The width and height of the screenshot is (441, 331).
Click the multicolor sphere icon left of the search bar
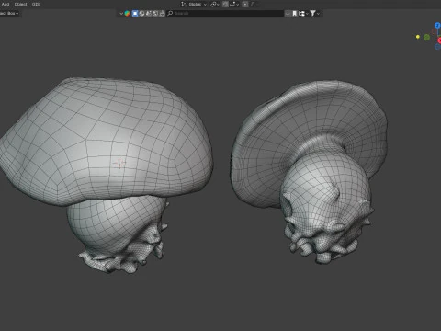[x=127, y=13]
